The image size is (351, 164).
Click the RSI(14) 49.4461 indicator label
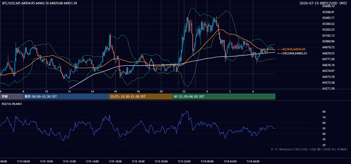12,104
